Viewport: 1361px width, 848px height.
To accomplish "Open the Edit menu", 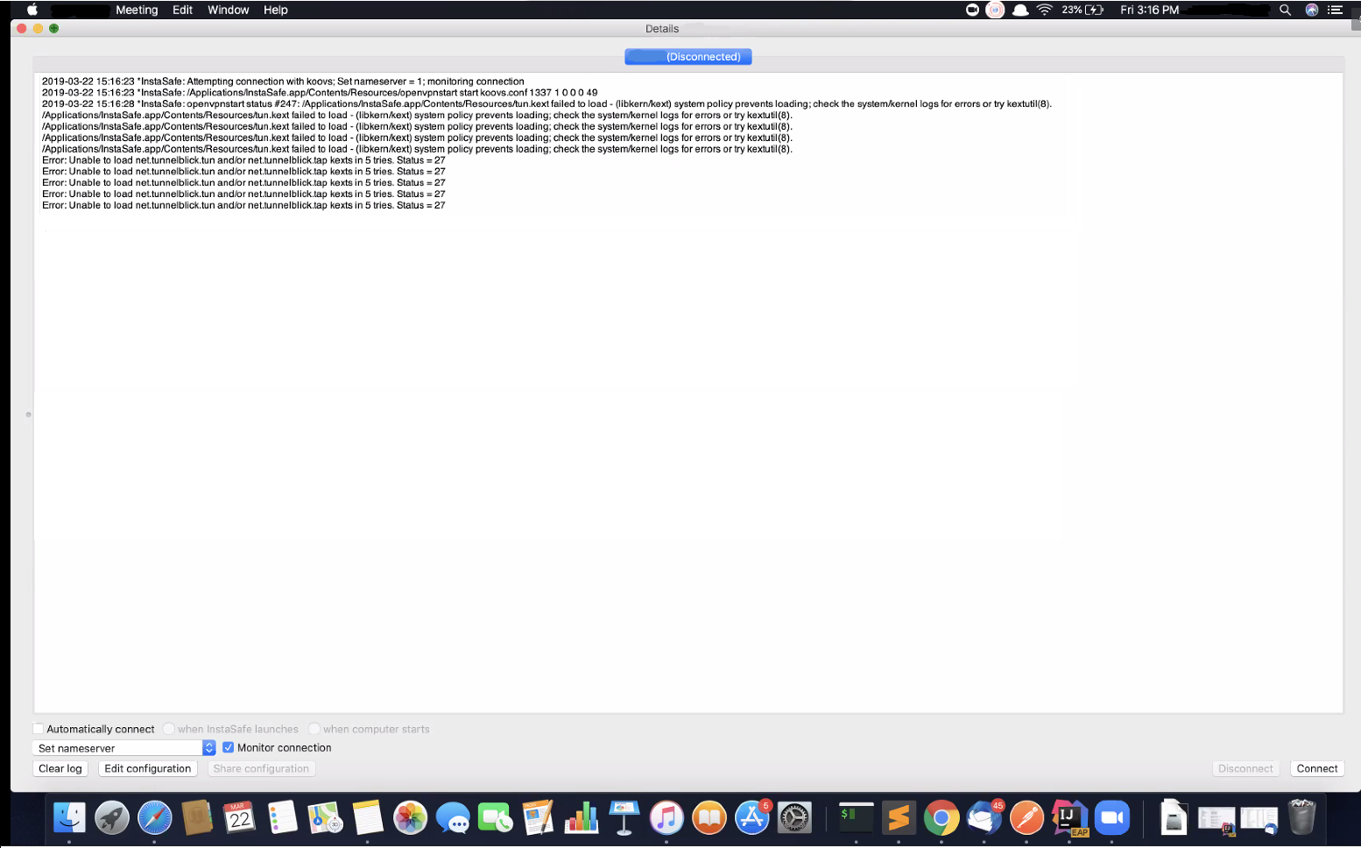I will point(182,10).
